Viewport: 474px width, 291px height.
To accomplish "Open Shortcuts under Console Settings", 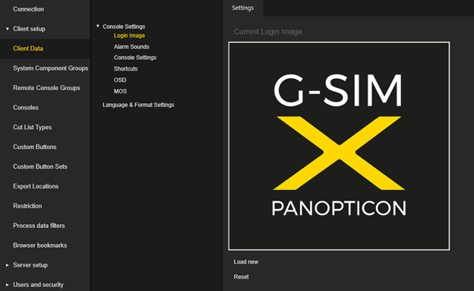I will 126,68.
